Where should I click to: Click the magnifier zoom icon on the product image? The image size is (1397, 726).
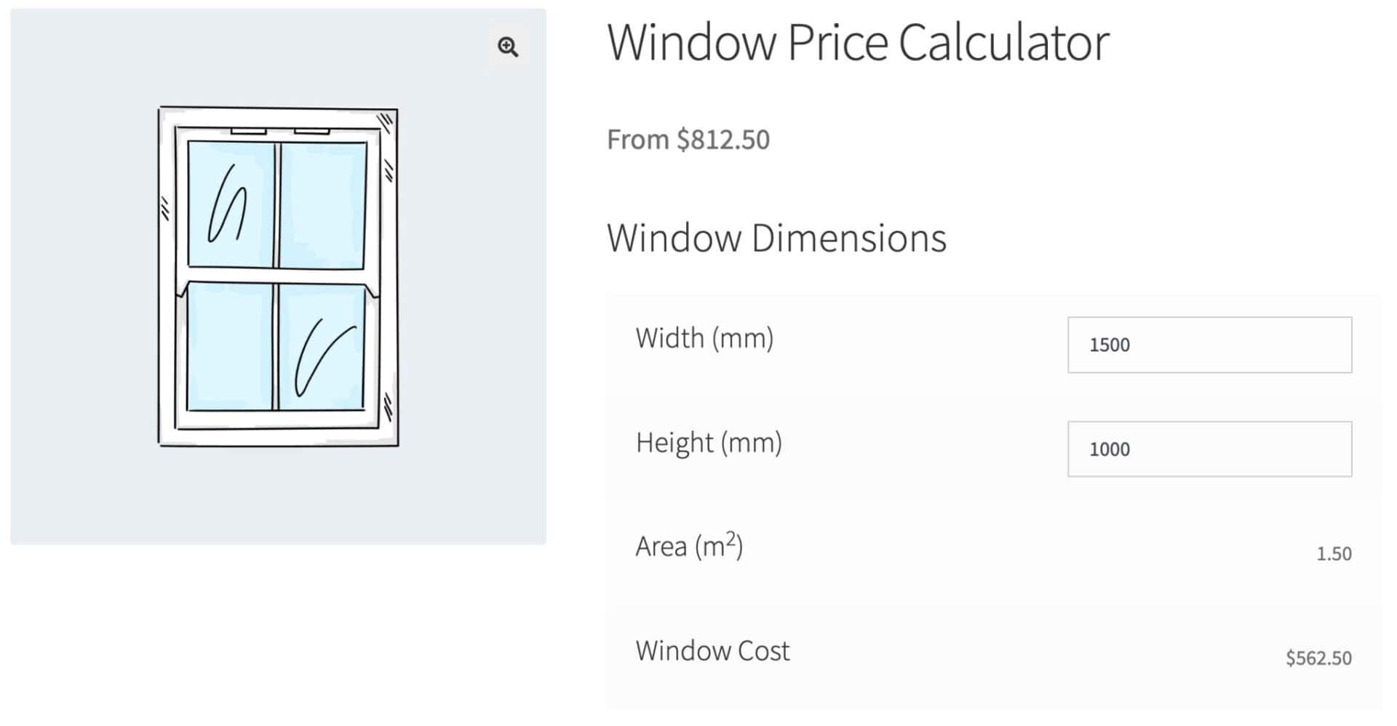pos(509,47)
